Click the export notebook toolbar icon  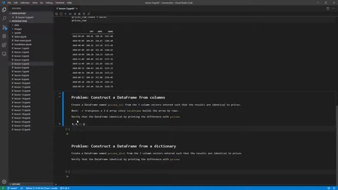pyautogui.click(x=89, y=14)
